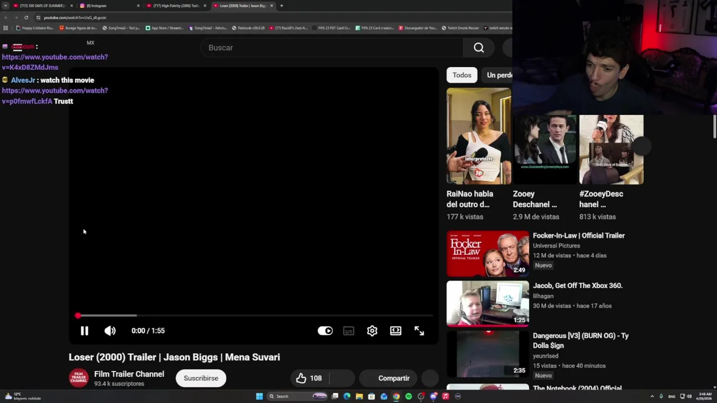Image resolution: width=717 pixels, height=403 pixels.
Task: Mute the video with the speaker icon
Action: [x=110, y=331]
